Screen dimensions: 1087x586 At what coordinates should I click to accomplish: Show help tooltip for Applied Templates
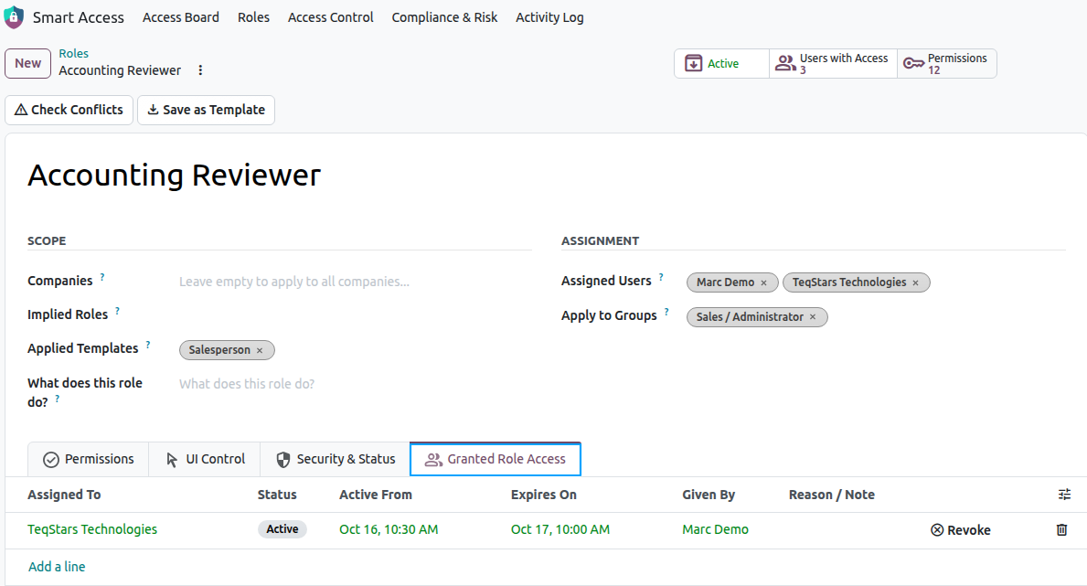148,346
